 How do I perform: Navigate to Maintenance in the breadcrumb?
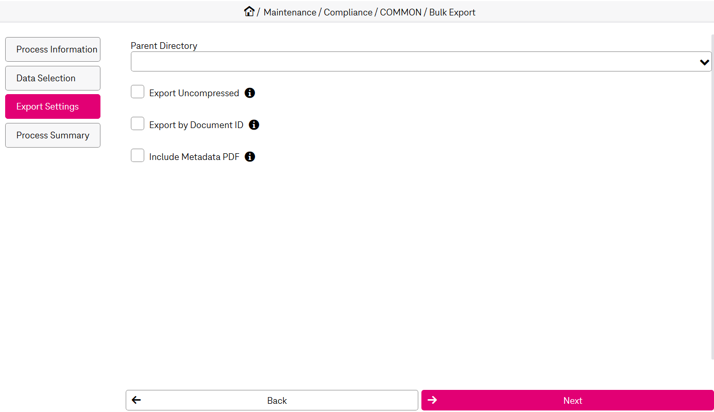(290, 12)
